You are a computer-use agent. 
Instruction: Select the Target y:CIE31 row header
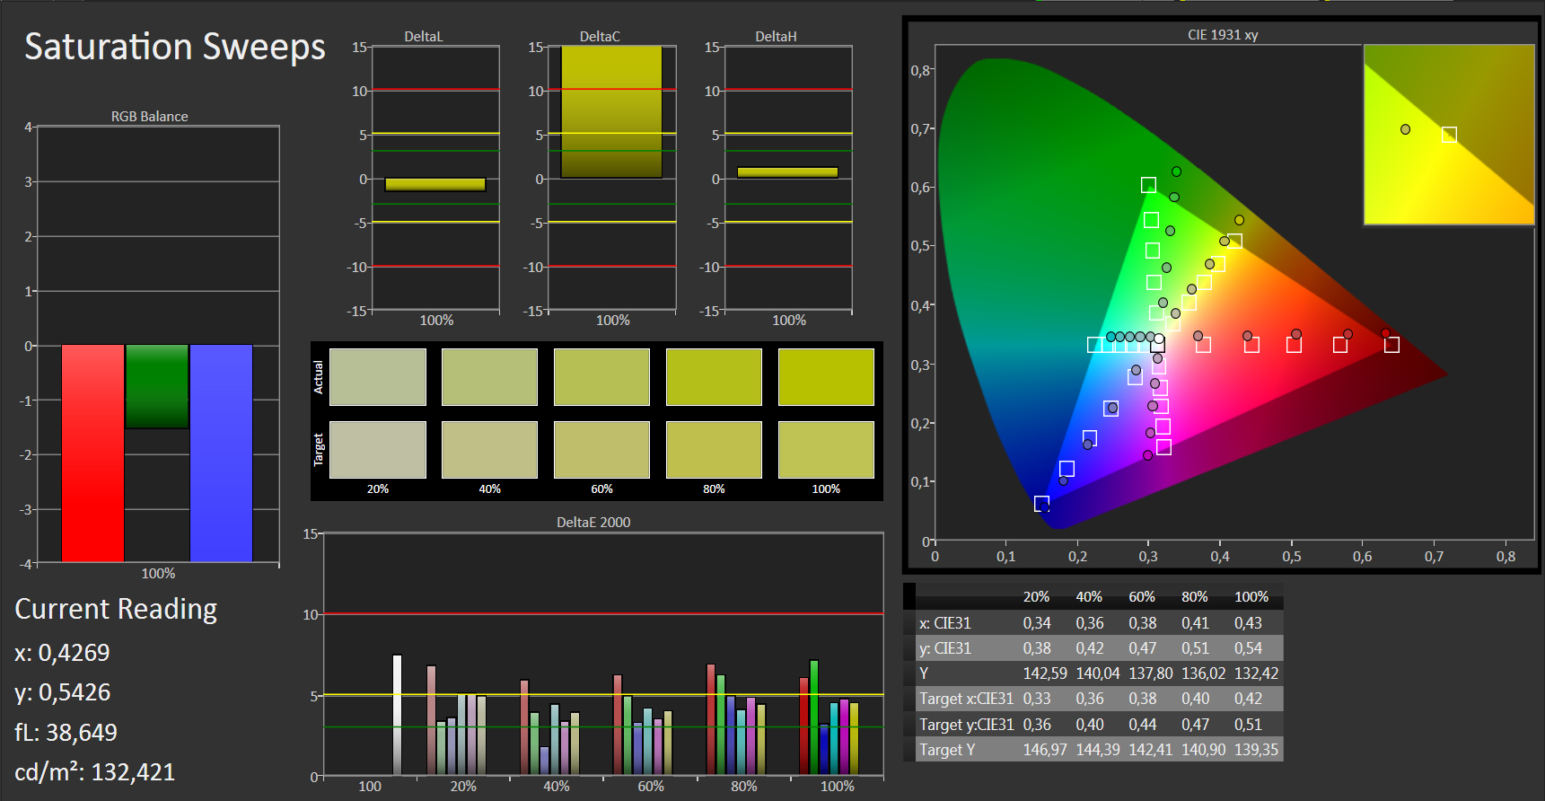click(x=966, y=725)
